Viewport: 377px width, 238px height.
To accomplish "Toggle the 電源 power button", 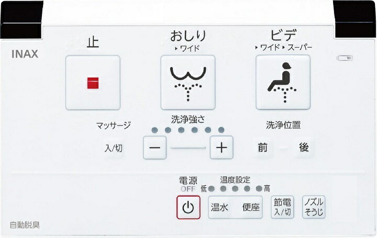I will click(188, 207).
